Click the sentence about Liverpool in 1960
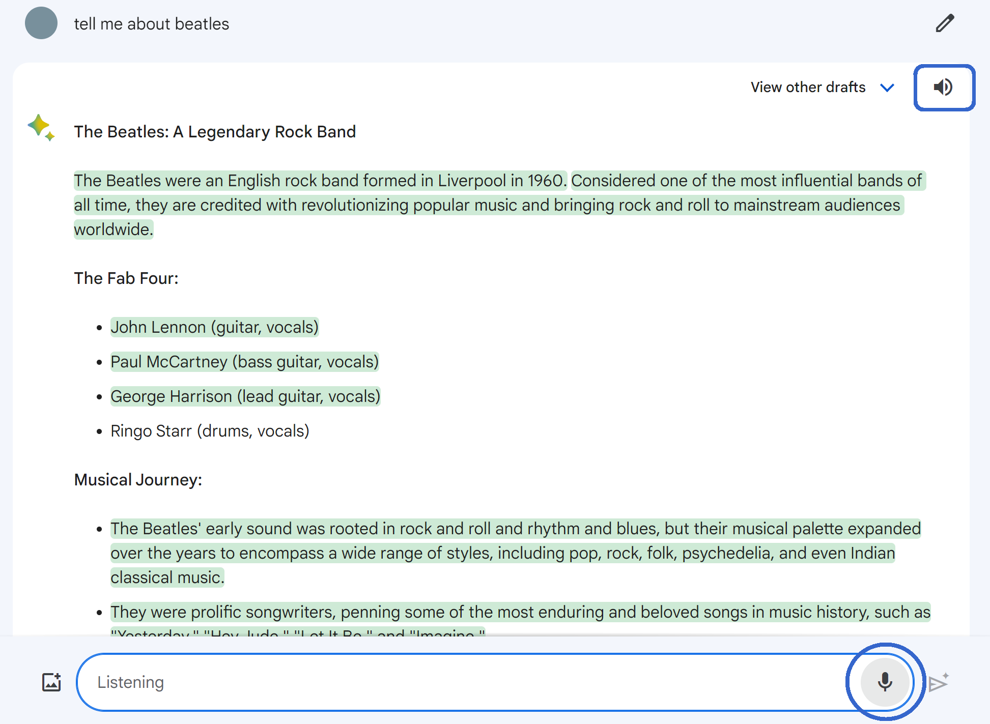 point(320,181)
